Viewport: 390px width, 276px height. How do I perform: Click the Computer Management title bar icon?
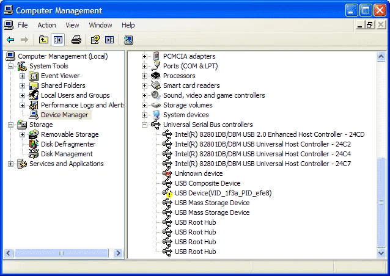(x=9, y=10)
